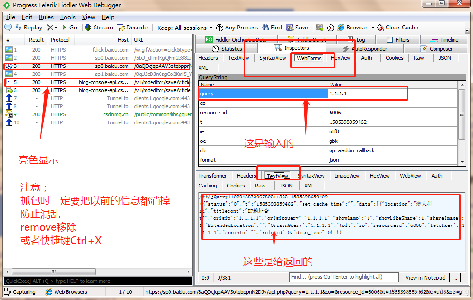Viewport: 473px width, 300px height.
Task: Select session 2 sp0.baidu.com image icon
Action: click(x=9, y=58)
